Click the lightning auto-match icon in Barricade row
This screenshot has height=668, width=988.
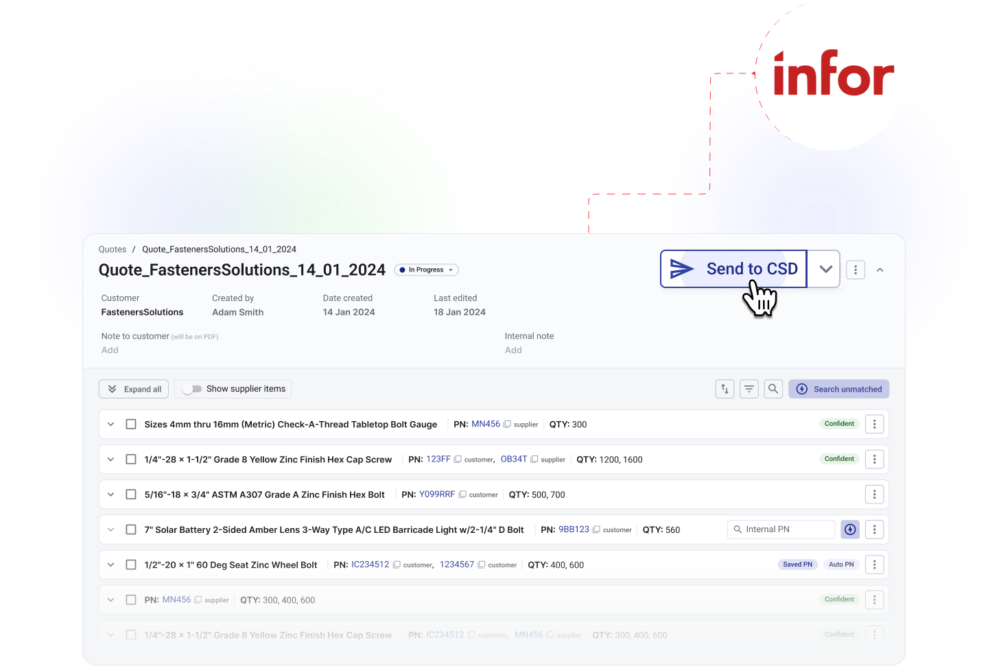[850, 529]
